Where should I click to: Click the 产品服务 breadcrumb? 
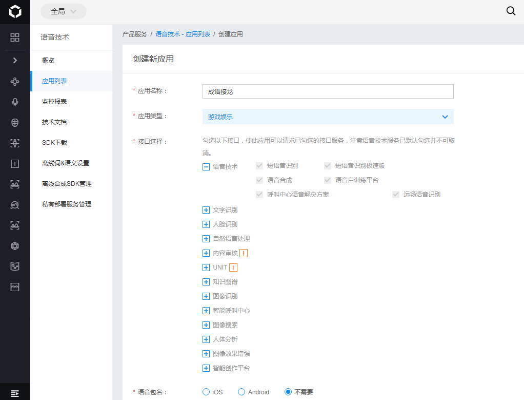coord(135,34)
